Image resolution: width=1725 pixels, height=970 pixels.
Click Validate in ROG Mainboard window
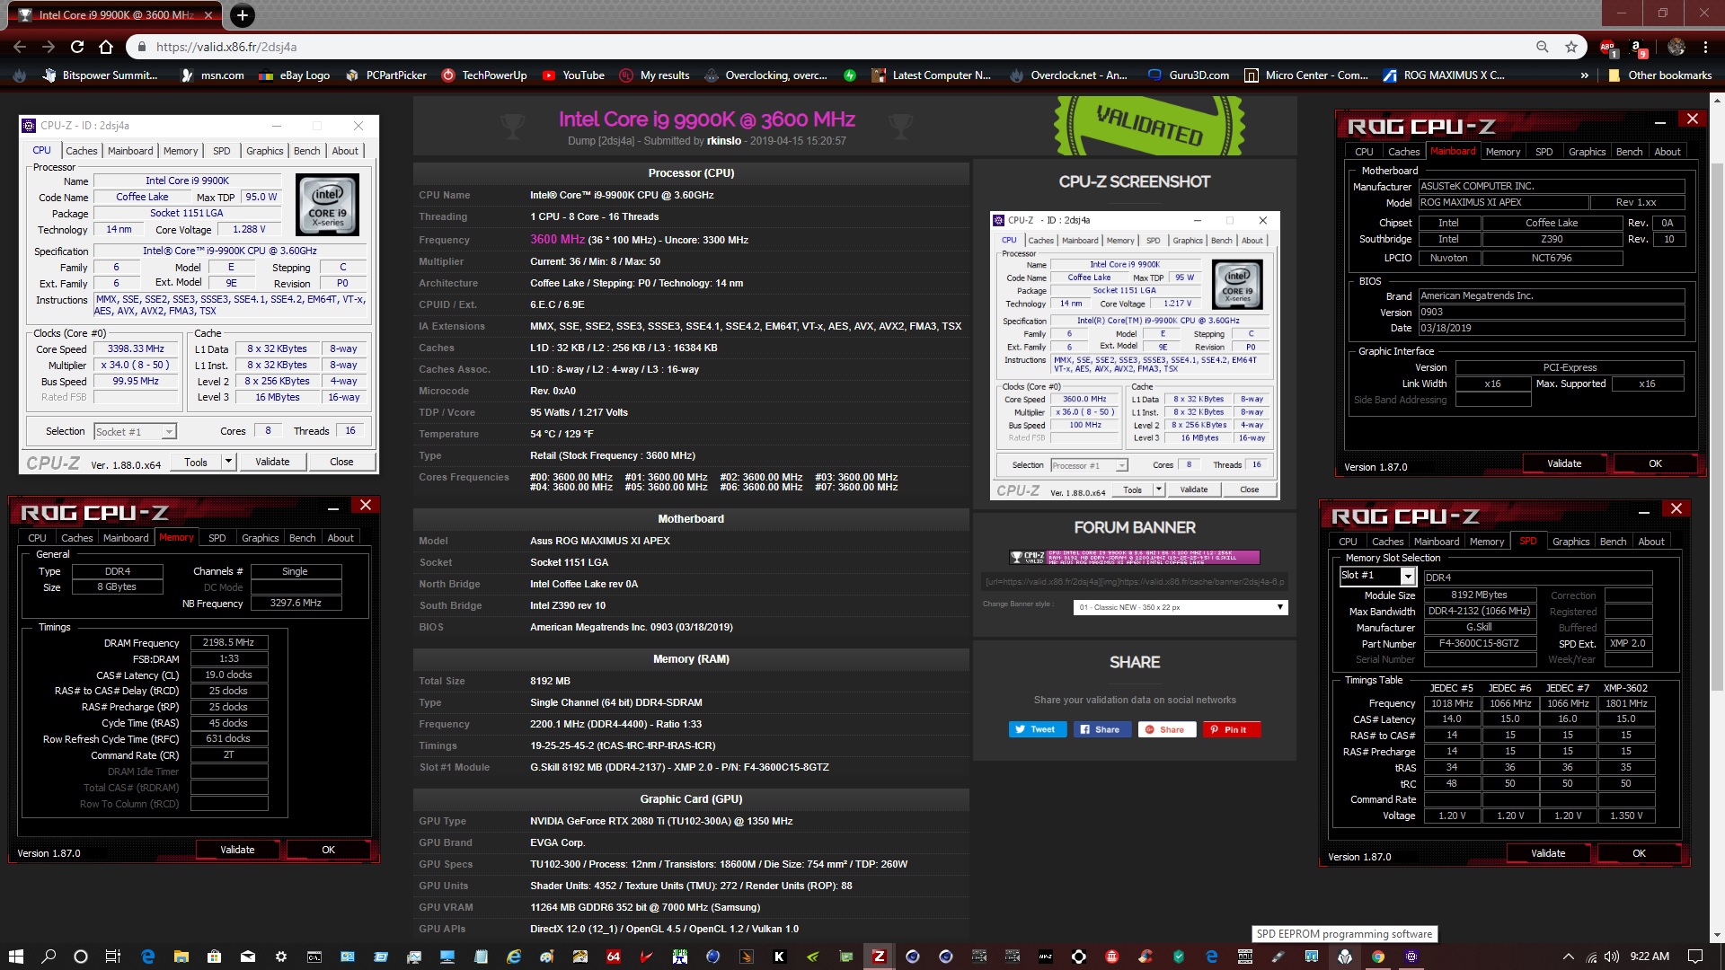click(x=1563, y=463)
